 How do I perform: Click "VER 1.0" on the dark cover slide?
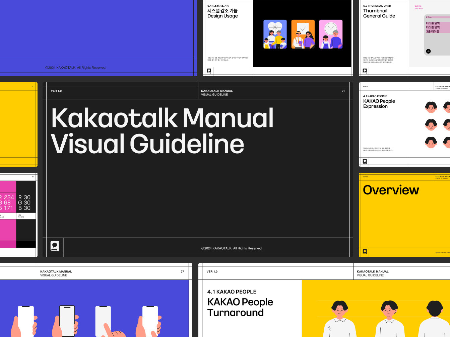click(x=56, y=91)
